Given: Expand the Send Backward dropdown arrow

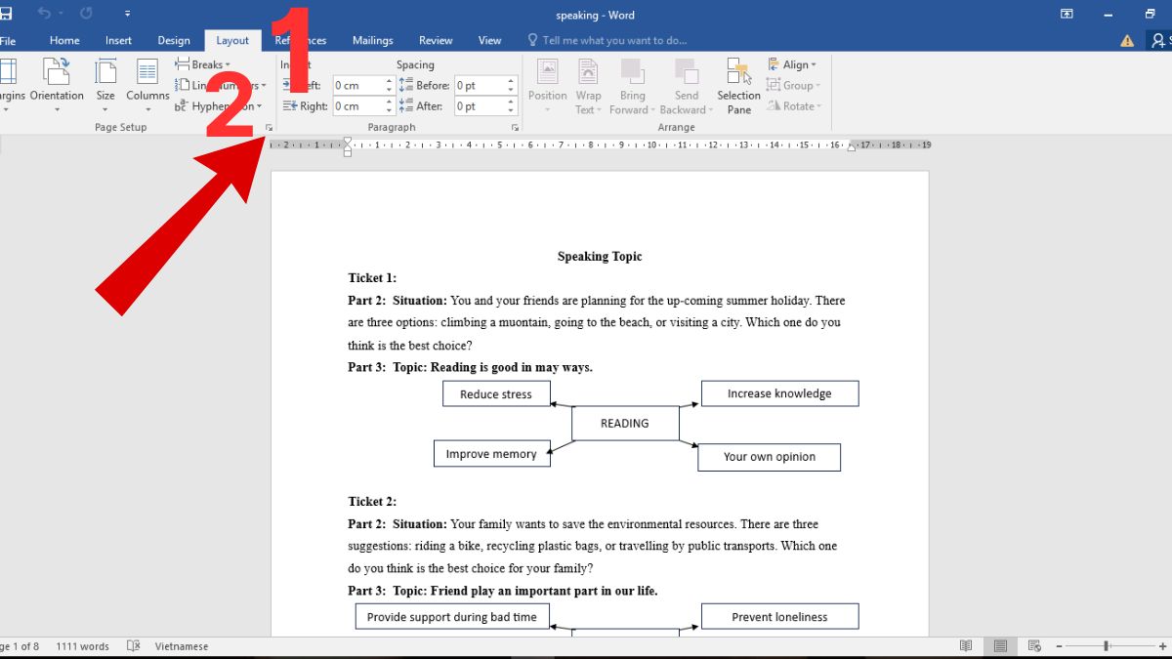Looking at the screenshot, I should click(710, 110).
